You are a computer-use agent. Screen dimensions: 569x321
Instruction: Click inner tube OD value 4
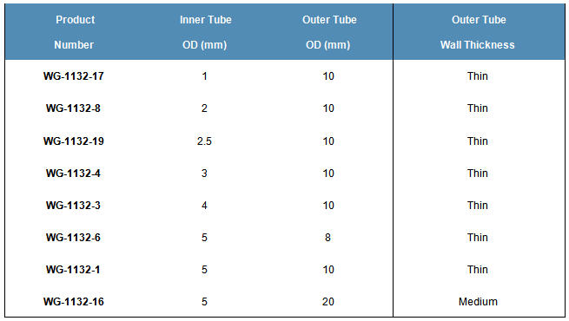click(204, 206)
